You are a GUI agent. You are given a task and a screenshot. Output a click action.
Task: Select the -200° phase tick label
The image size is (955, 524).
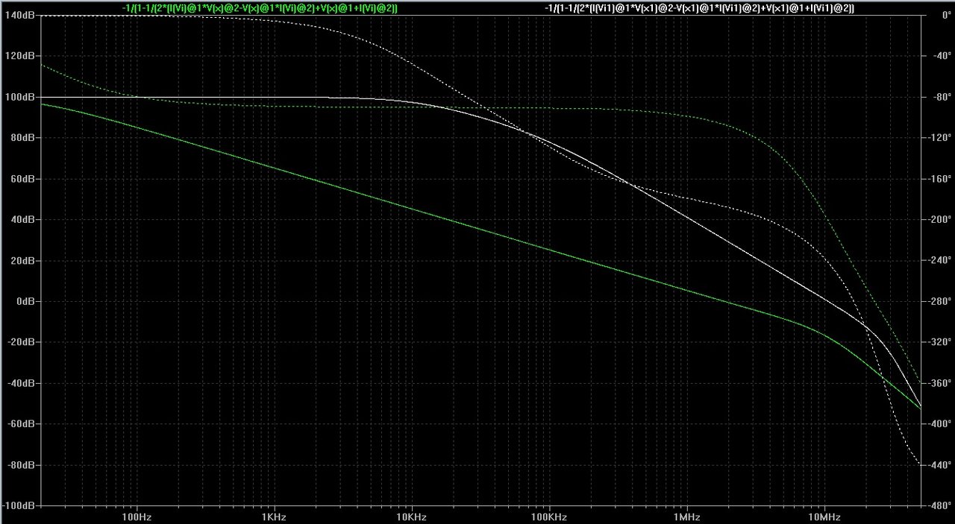coord(939,220)
